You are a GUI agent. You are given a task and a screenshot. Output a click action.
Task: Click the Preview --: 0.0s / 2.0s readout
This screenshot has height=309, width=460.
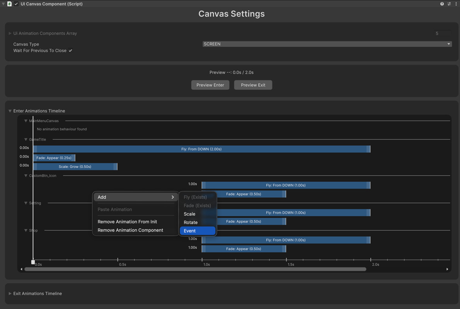click(232, 72)
